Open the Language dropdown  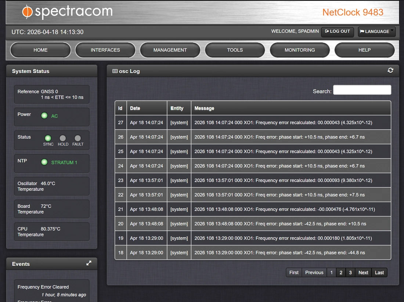(376, 32)
